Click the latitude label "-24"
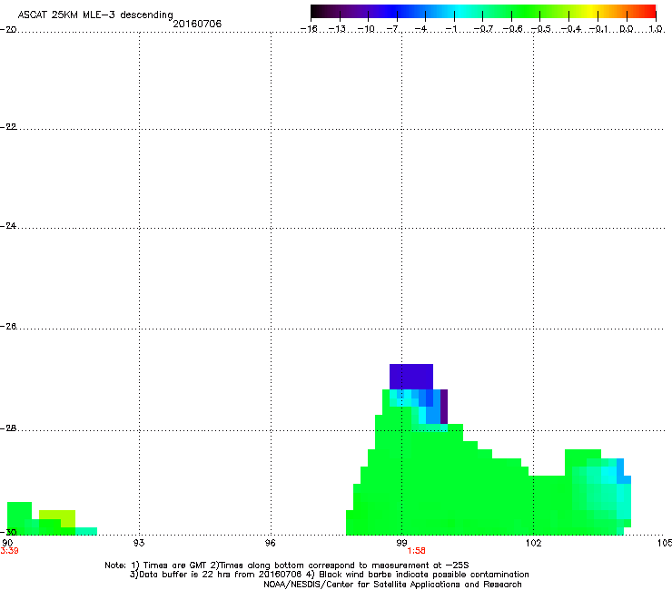The image size is (672, 590). point(8,225)
